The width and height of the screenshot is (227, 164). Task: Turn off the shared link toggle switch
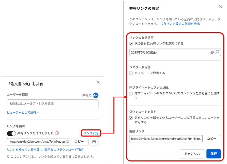11,133
